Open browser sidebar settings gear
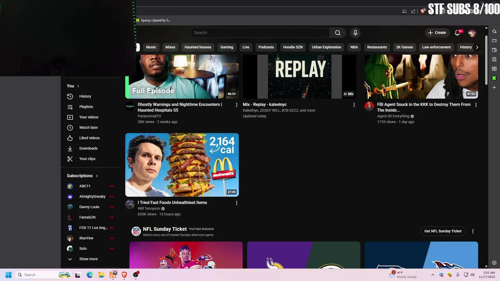The height and width of the screenshot is (281, 500). (x=494, y=263)
